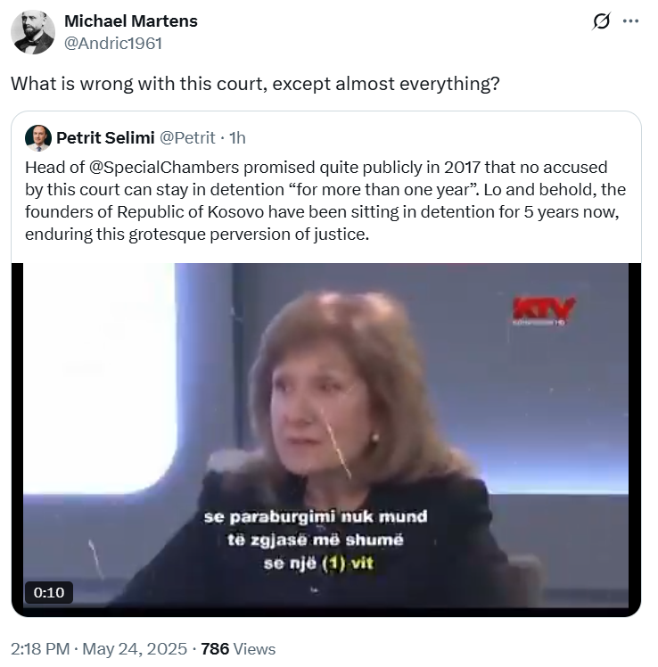Viewport: 658px width, 667px height.
Task: Open the three-dot more options menu
Action: [630, 22]
